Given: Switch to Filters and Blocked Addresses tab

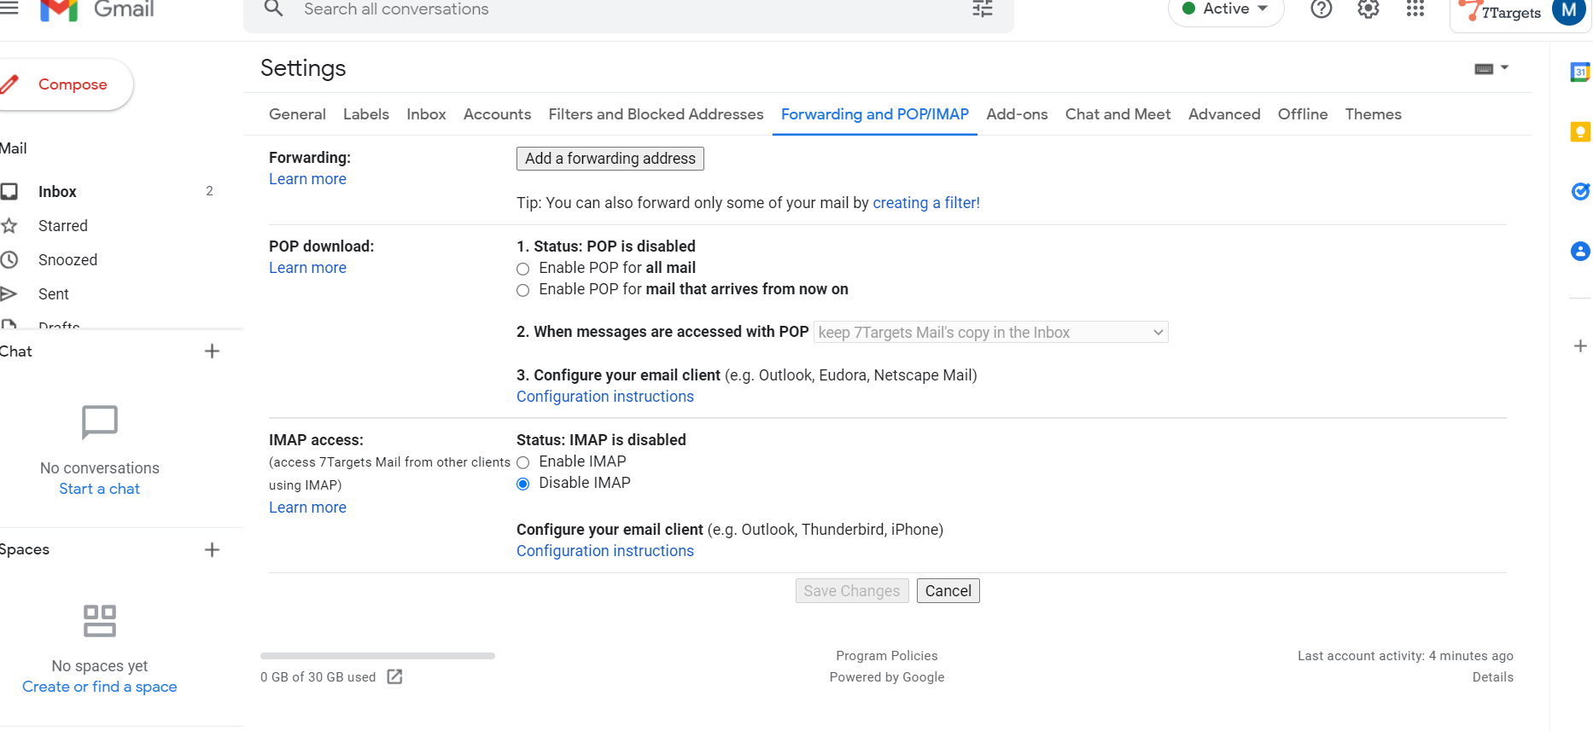Looking at the screenshot, I should click(656, 114).
